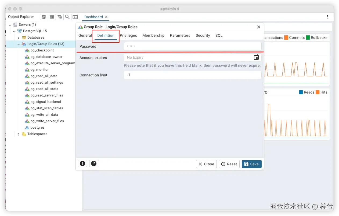Switch to the General tab
Viewport: 339px width, 216px height.
pyautogui.click(x=85, y=35)
